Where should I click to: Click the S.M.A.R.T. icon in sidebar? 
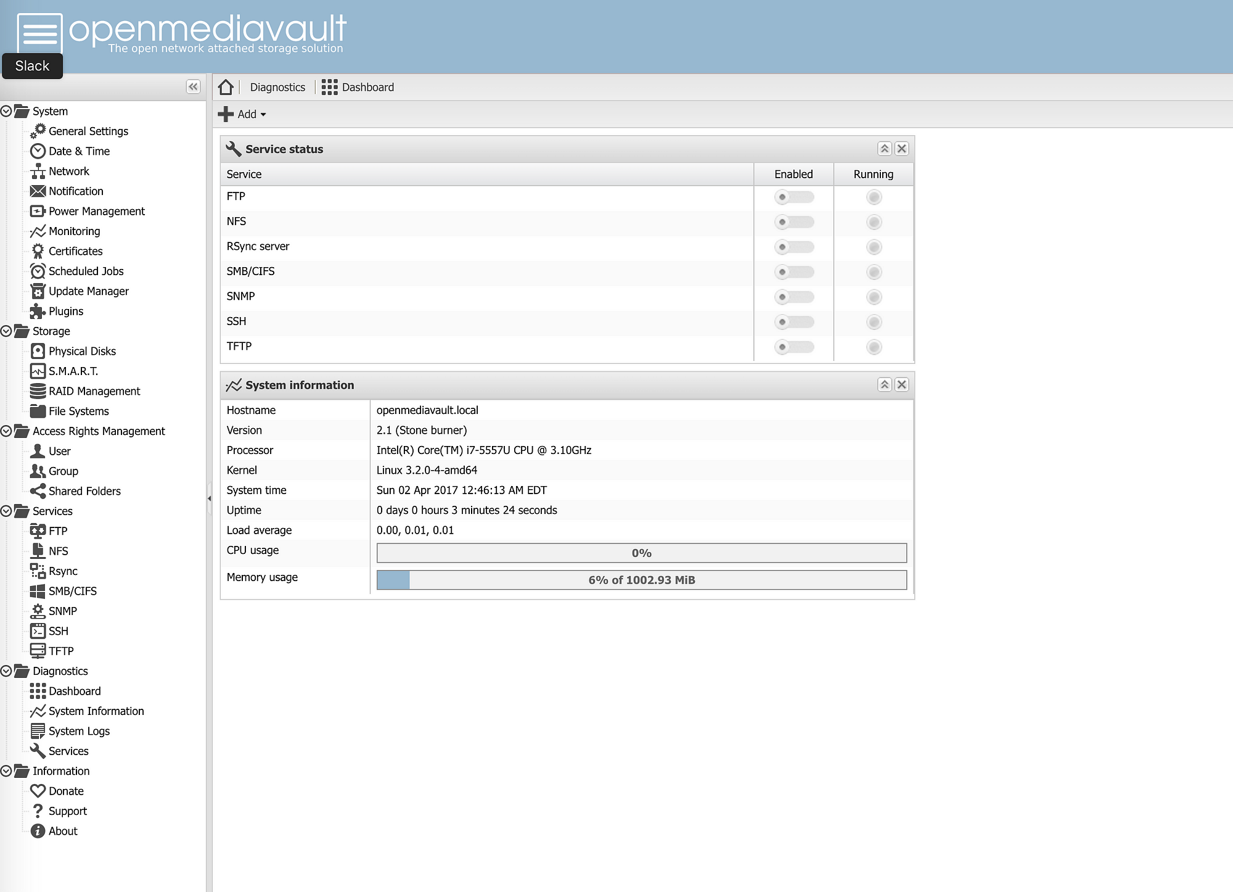click(x=38, y=371)
